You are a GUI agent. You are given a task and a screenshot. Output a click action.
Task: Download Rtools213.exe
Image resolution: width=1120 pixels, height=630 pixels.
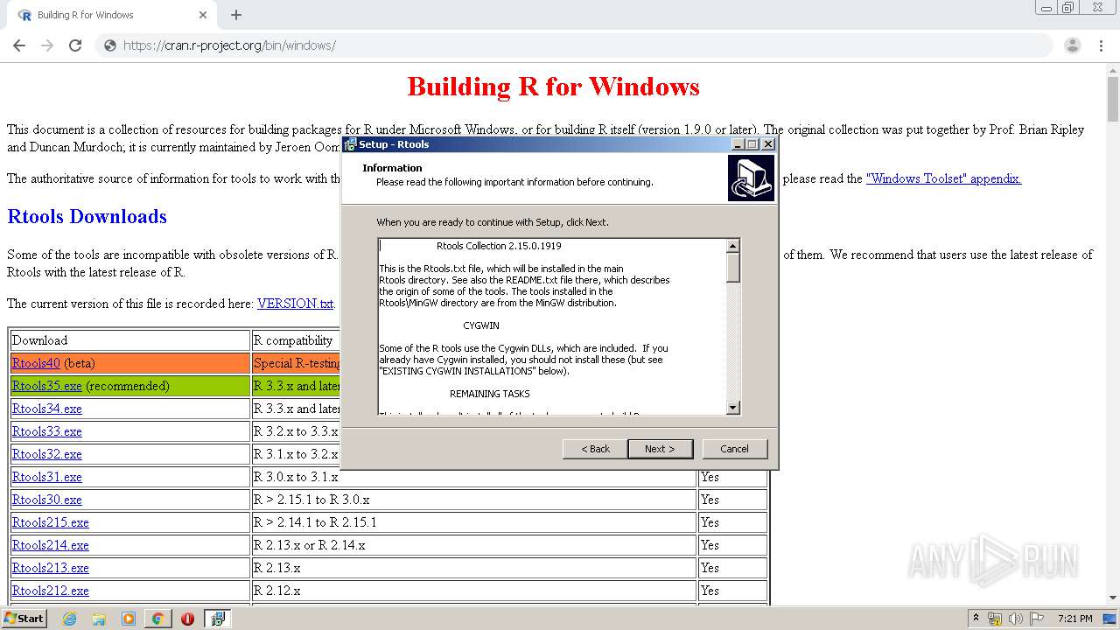[x=51, y=568]
